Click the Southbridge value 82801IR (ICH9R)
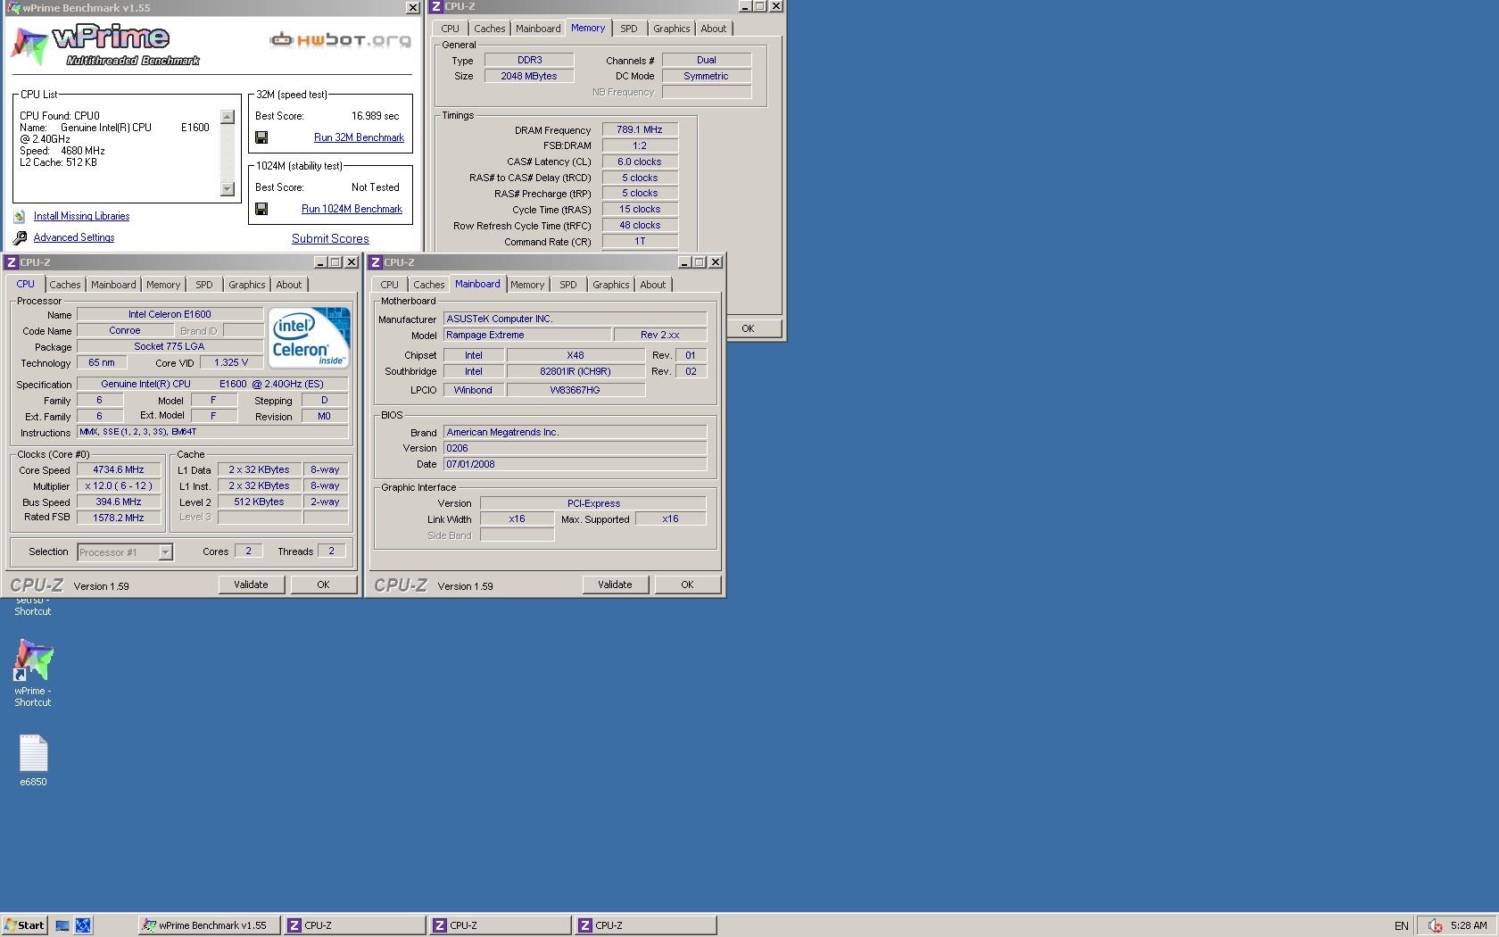The height and width of the screenshot is (937, 1499). point(576,371)
